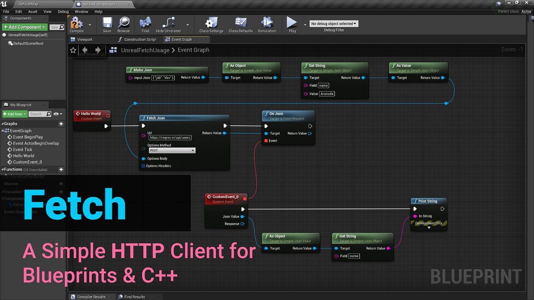Toggle the favorite star for Event Graph
This screenshot has height=300, width=534.
click(73, 50)
